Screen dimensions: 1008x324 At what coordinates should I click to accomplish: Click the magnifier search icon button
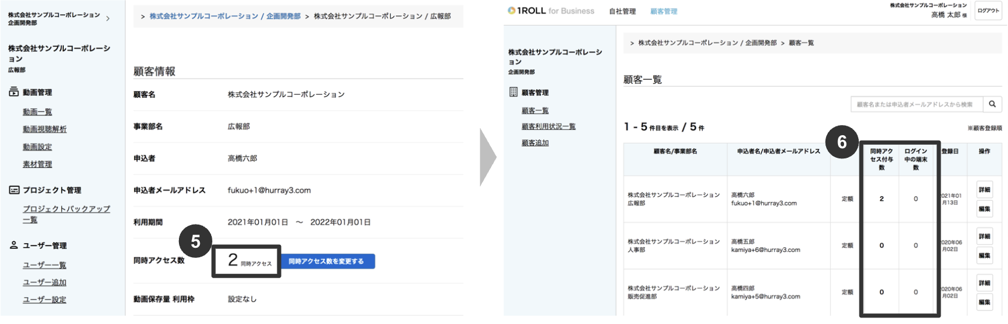pyautogui.click(x=992, y=104)
